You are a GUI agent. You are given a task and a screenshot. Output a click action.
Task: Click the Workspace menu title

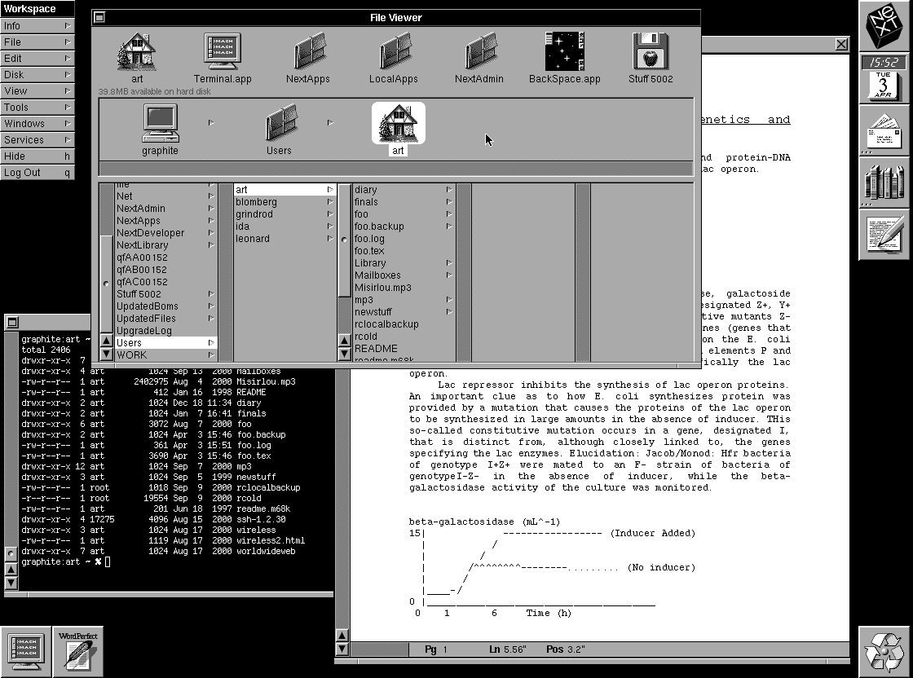tap(37, 9)
